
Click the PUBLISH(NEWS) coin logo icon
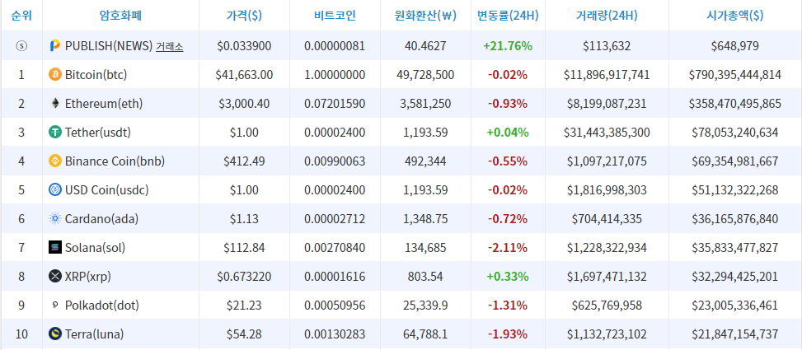(x=54, y=46)
